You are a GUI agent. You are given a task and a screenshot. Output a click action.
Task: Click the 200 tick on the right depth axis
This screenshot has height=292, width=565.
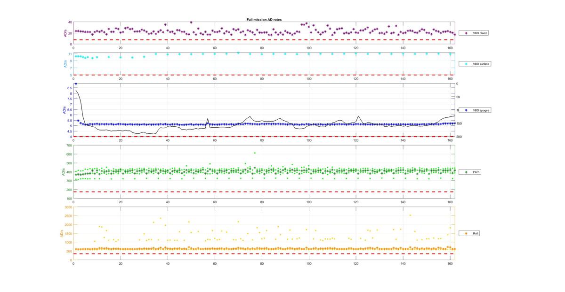459,137
